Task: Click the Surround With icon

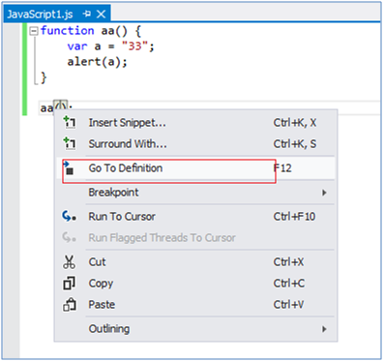Action: (x=69, y=143)
